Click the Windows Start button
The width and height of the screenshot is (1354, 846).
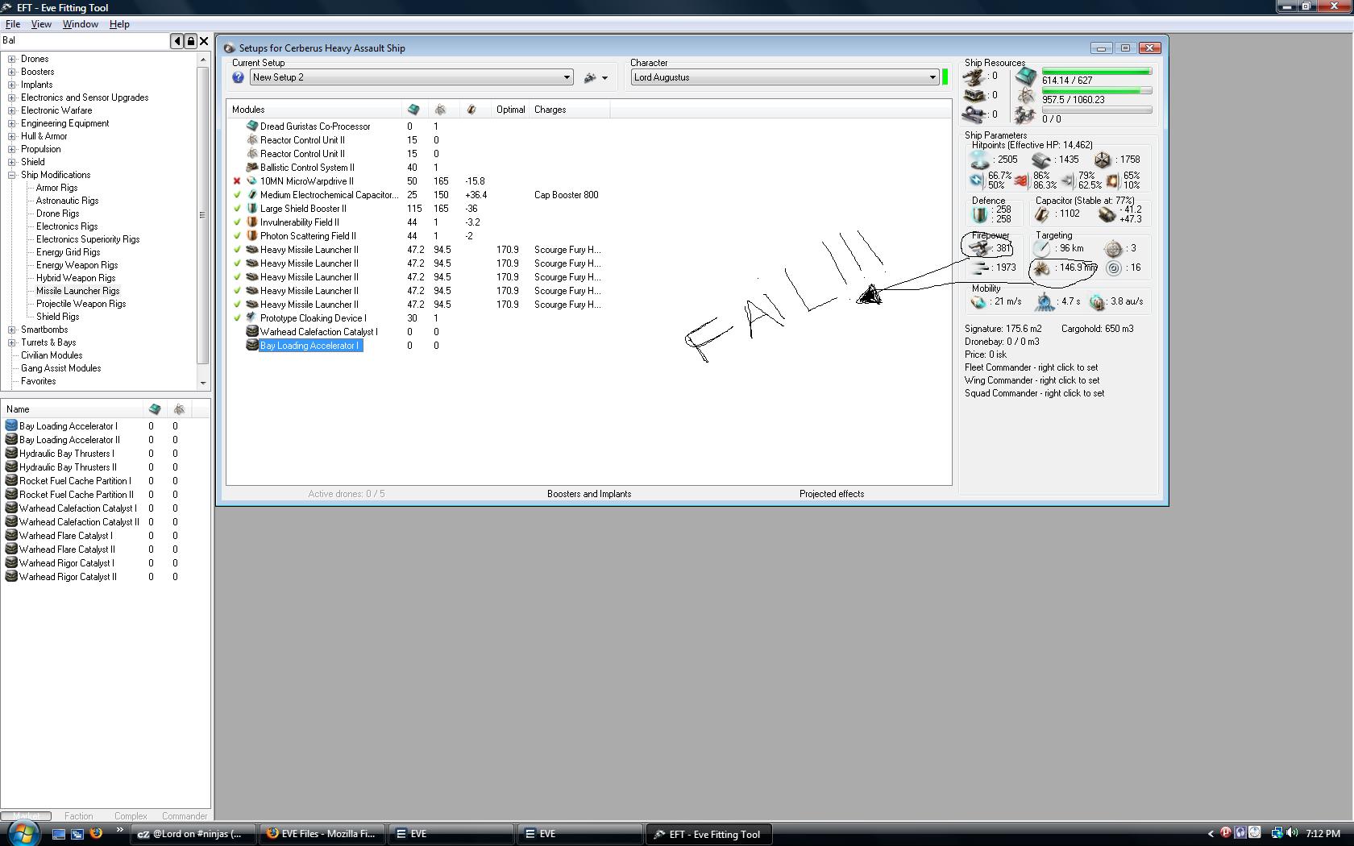pos(22,833)
